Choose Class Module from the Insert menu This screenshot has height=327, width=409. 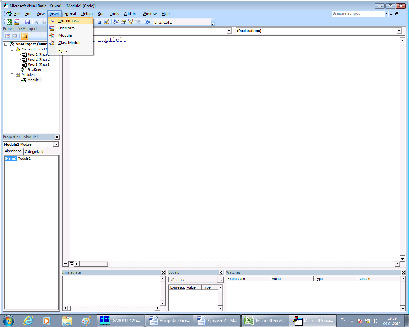point(70,43)
